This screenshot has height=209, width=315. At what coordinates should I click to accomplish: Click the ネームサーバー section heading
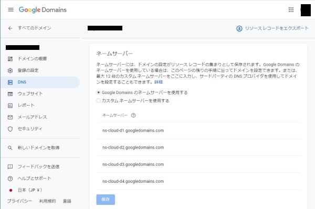coord(114,54)
